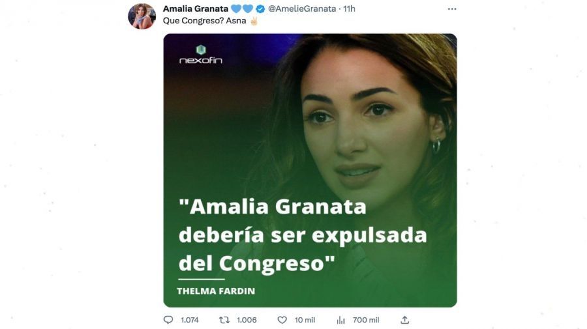Click the reply speech bubble icon
587x329 pixels.
click(x=168, y=320)
